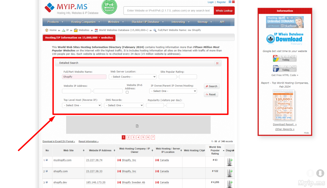Open the Blacklist / IP Database menu
The height and width of the screenshot is (188, 327).
pos(148,22)
